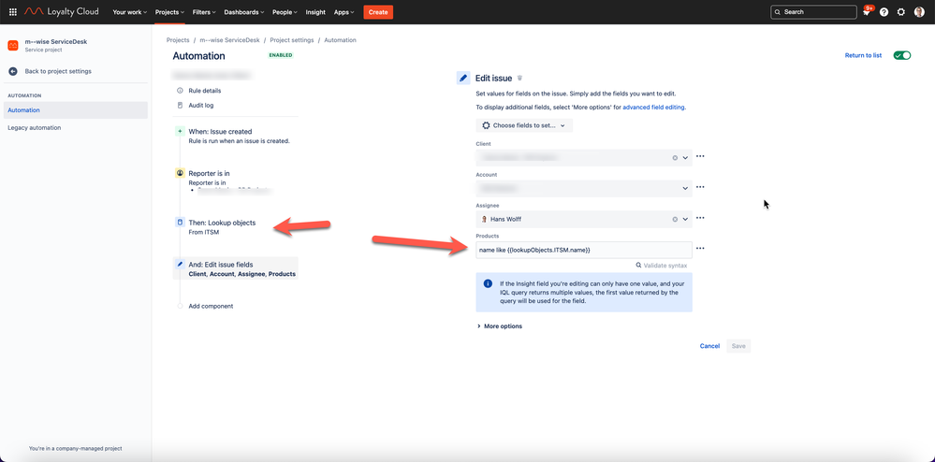Open more actions for Products field
Screen dimensions: 935x462
pyautogui.click(x=700, y=249)
